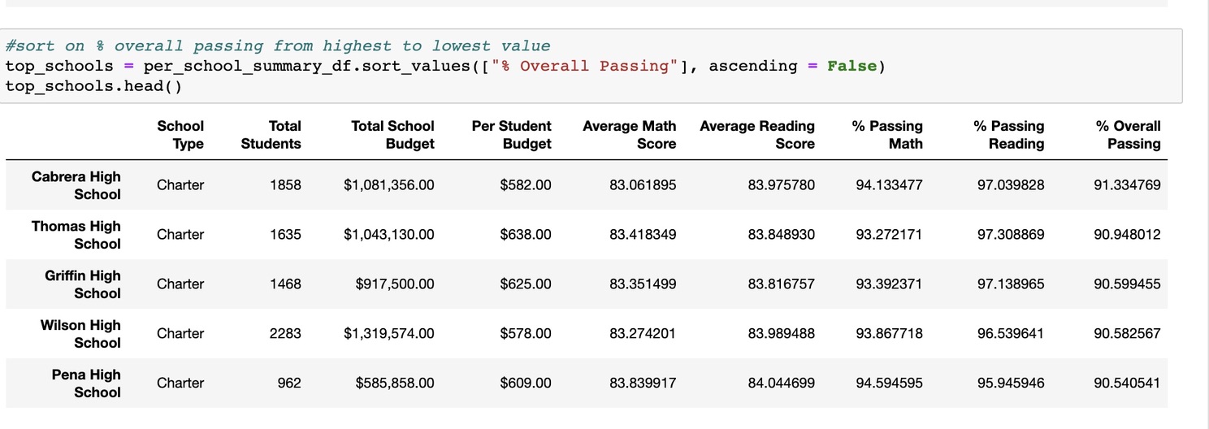The height and width of the screenshot is (429, 1209).
Task: Click the Pena High School row label
Action: (x=86, y=383)
